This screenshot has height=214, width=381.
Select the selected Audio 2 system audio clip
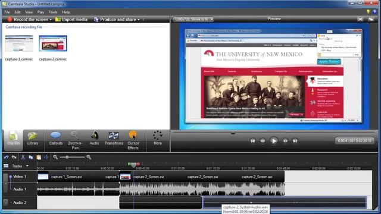pos(285,203)
